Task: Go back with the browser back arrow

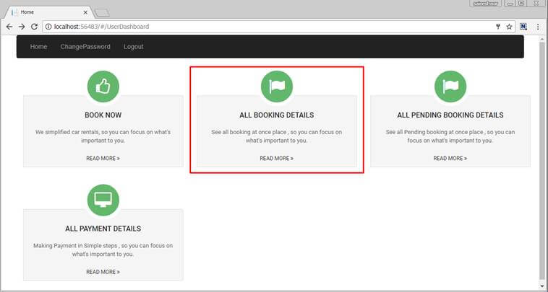Action: coord(9,27)
